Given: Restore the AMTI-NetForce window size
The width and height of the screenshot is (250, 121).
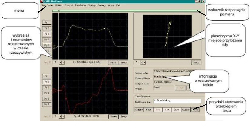Looking at the screenshot, I should 200,1.
